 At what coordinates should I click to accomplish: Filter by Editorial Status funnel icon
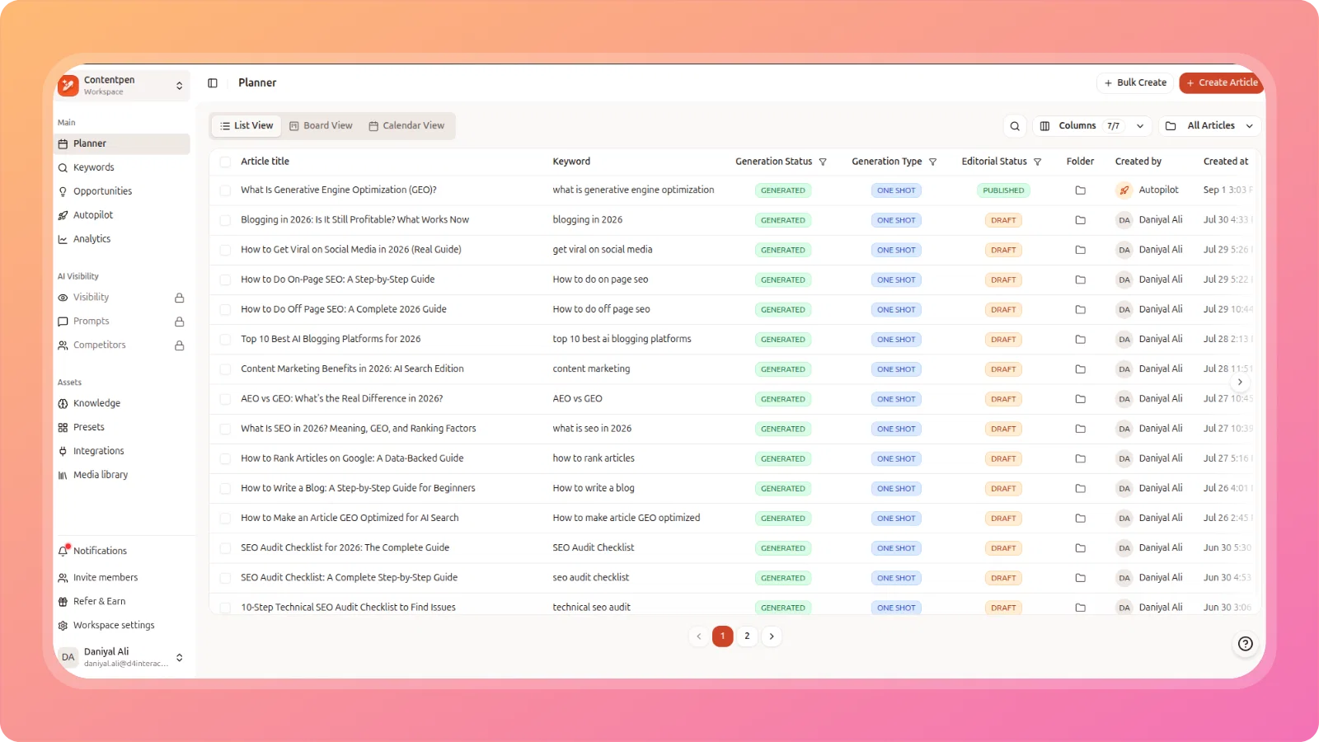(x=1037, y=162)
